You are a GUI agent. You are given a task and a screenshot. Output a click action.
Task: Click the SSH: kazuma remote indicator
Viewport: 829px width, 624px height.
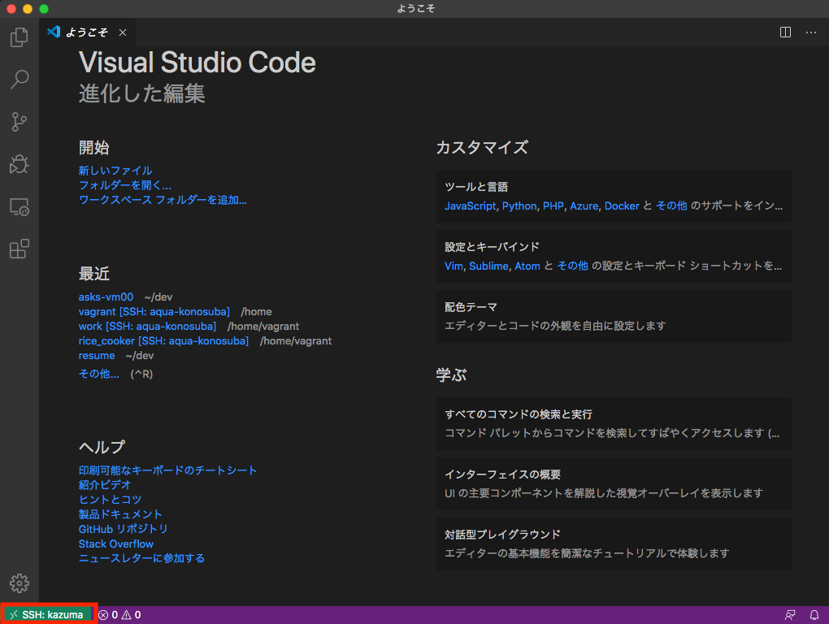(46, 614)
